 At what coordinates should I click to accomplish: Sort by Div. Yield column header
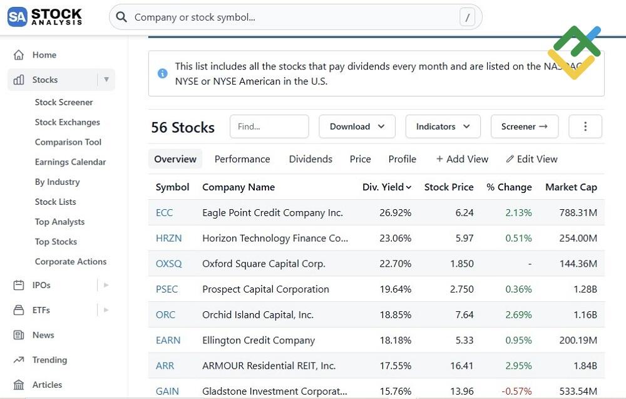(386, 187)
